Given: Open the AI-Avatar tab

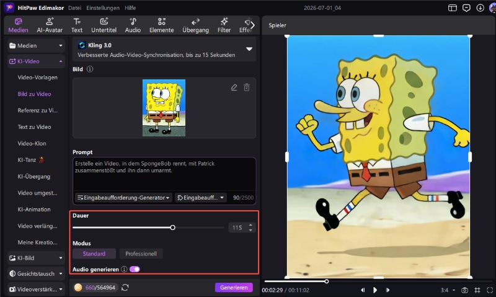Looking at the screenshot, I should coord(50,25).
